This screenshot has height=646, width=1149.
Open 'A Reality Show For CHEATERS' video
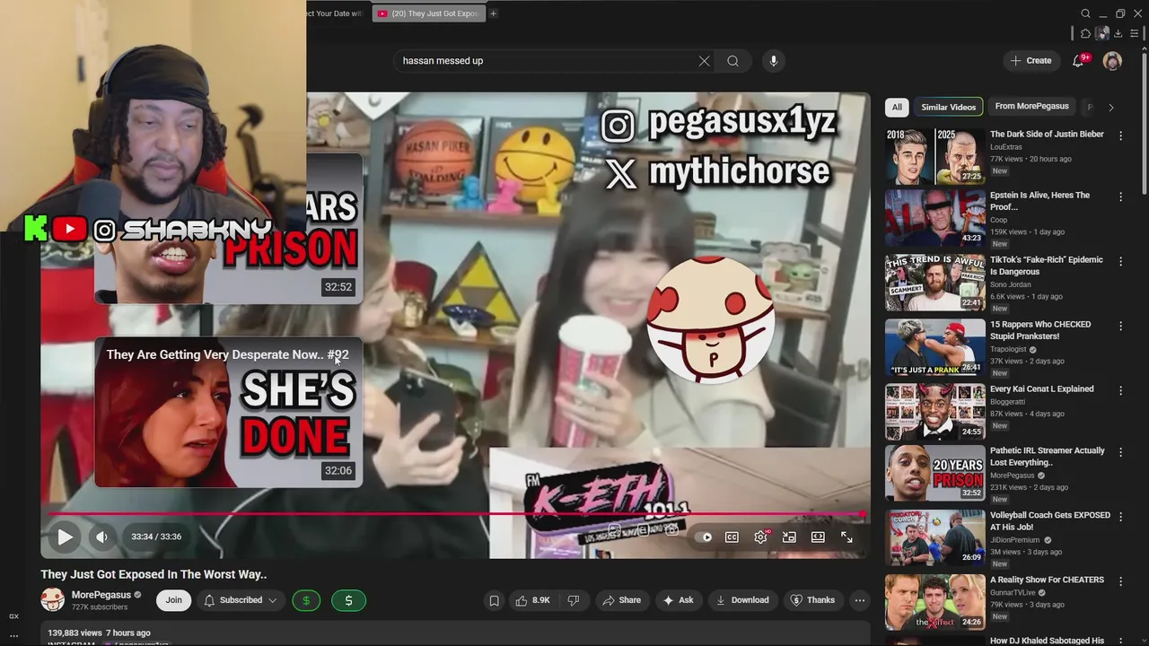click(x=1047, y=581)
